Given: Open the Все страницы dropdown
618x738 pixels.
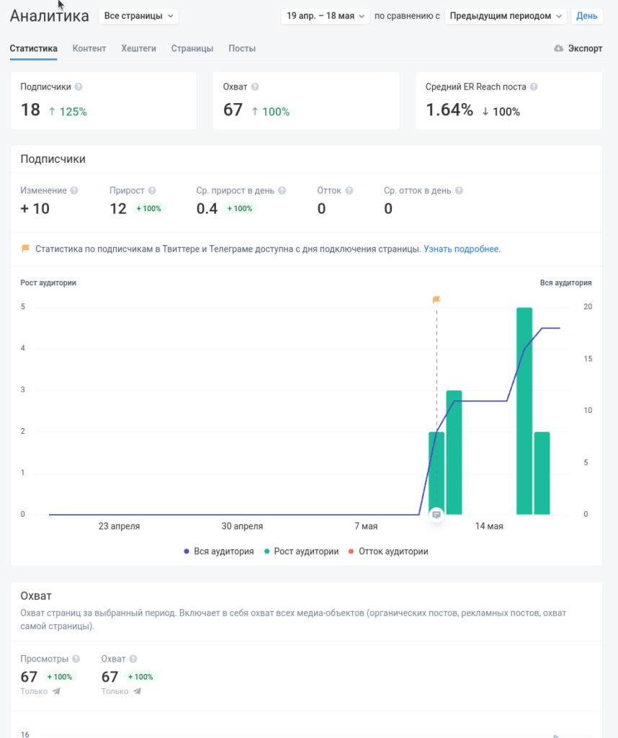Looking at the screenshot, I should coord(138,16).
